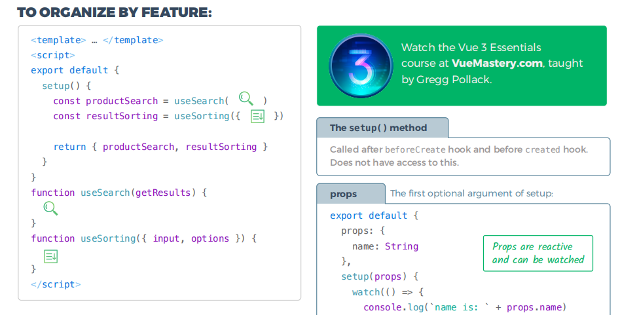Image resolution: width=620 pixels, height=315 pixels.
Task: Click the console.log name is line
Action: 465,308
